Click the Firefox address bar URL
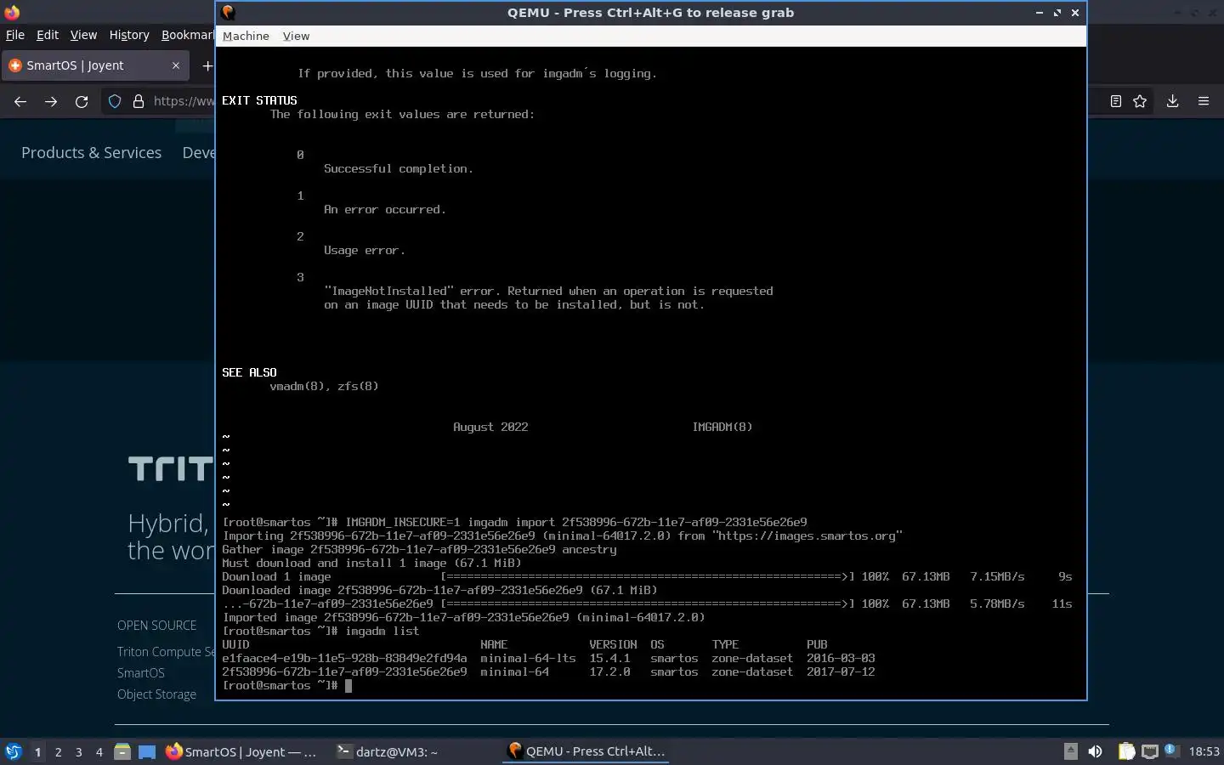 point(184,101)
